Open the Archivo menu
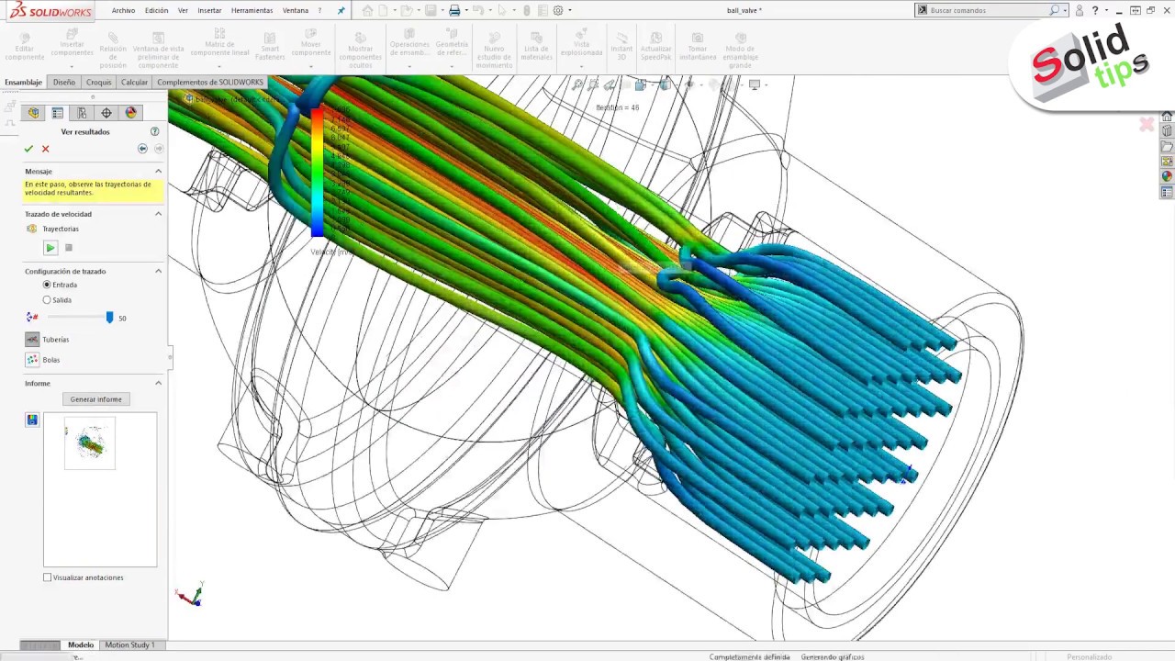This screenshot has width=1175, height=661. 123,10
